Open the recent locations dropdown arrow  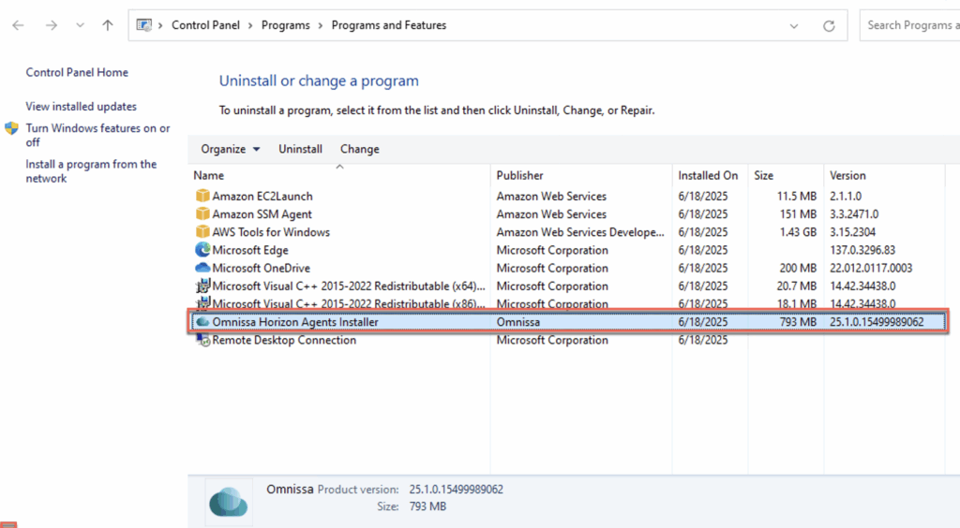click(x=79, y=26)
